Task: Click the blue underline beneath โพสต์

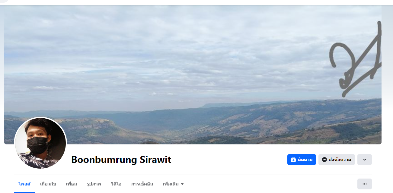Action: tap(24, 192)
